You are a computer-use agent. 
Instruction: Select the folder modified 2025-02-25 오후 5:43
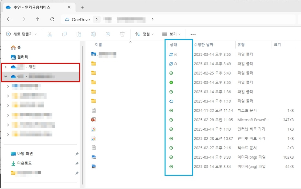point(93,73)
